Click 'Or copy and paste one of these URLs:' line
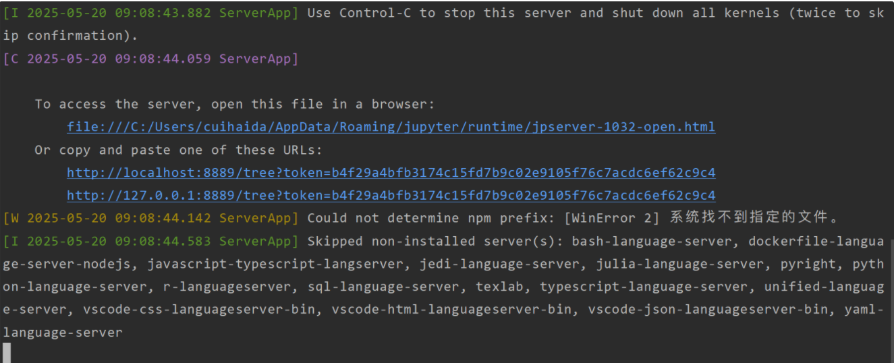This screenshot has width=894, height=363. pos(179,150)
